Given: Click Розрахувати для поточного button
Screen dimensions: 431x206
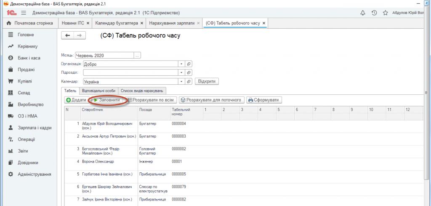Looking at the screenshot, I should [212, 100].
